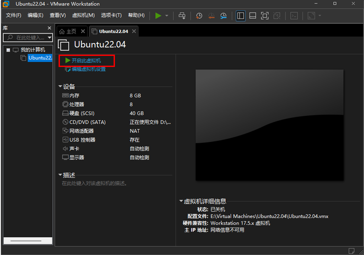The height and width of the screenshot is (255, 364).
Task: Click Send Ctrl+Alt+Del toolbar icon
Action: click(x=182, y=16)
